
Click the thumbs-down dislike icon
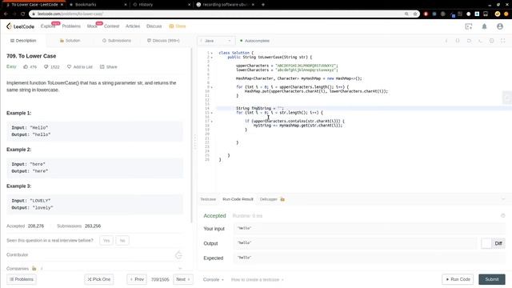pos(46,66)
